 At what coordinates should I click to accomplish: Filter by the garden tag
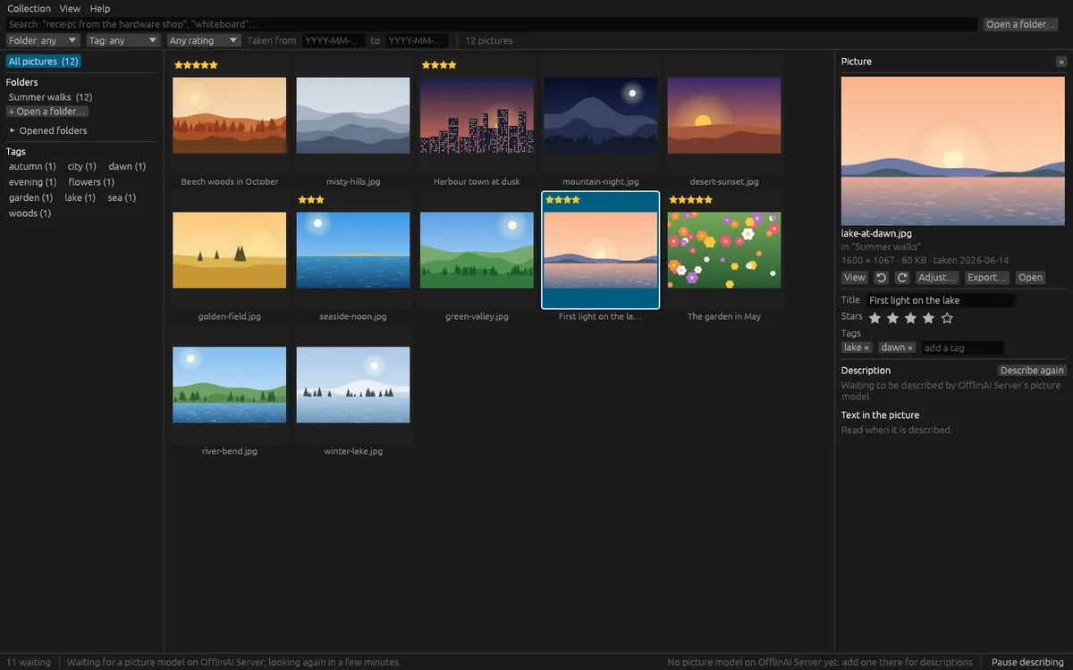pos(30,197)
